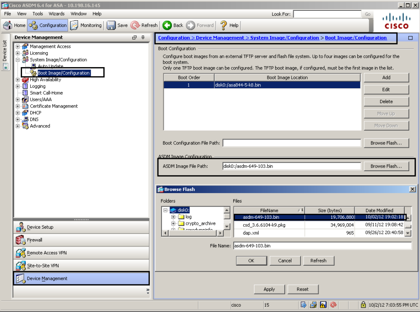The height and width of the screenshot is (312, 420).
Task: Click Add boot image button
Action: coord(386,77)
